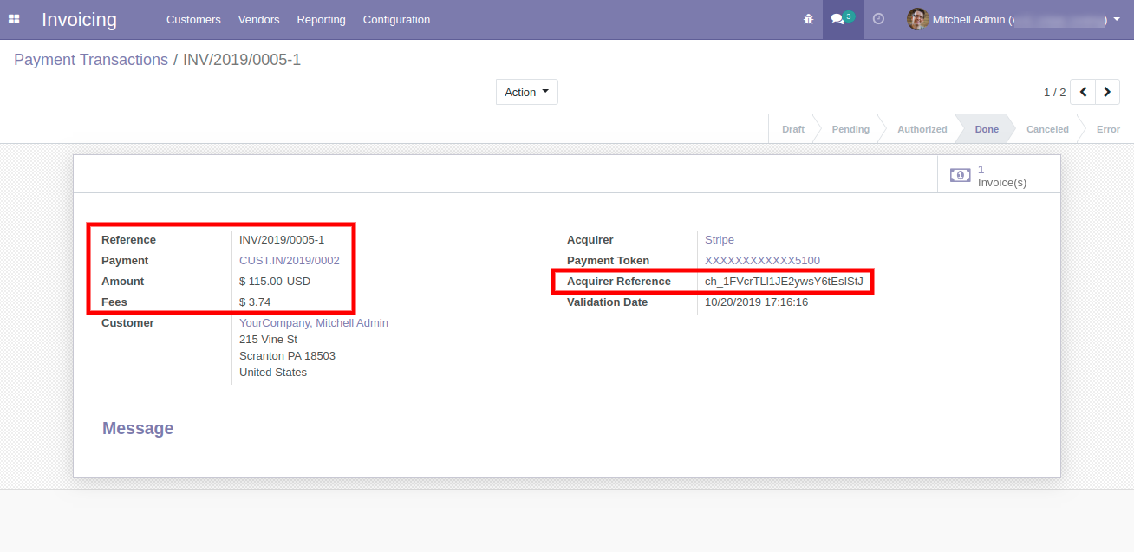Open the Stripe acquirer link
1134x552 pixels.
[720, 239]
